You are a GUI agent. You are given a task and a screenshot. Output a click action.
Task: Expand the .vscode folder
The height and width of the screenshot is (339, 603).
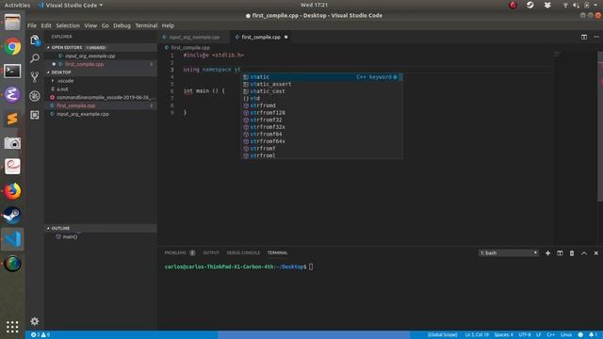(x=65, y=81)
